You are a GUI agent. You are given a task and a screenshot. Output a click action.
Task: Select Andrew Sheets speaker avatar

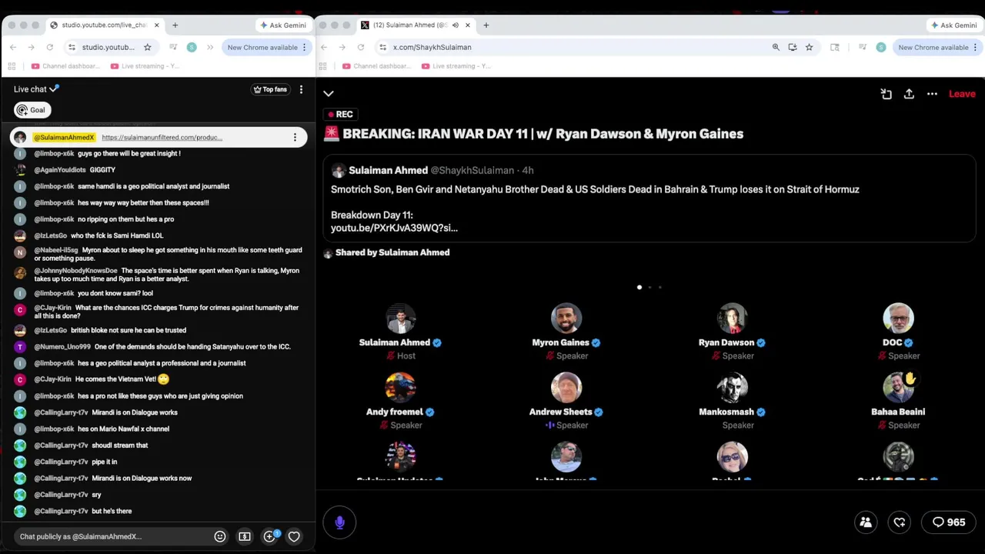(566, 388)
